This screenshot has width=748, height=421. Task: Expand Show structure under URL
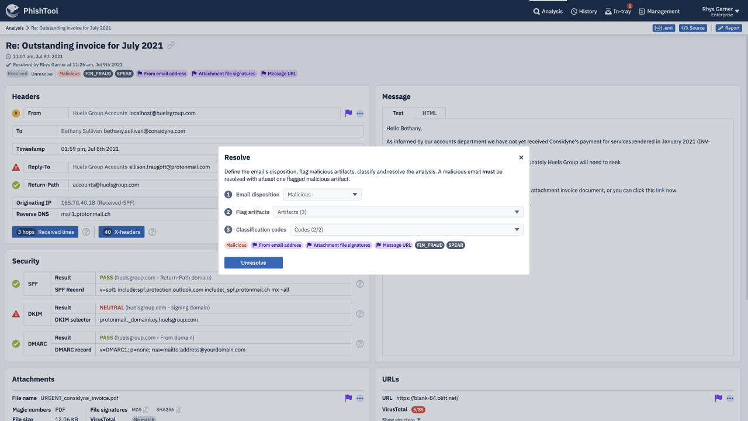(401, 419)
